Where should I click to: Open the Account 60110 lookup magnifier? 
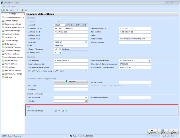pos(66,25)
